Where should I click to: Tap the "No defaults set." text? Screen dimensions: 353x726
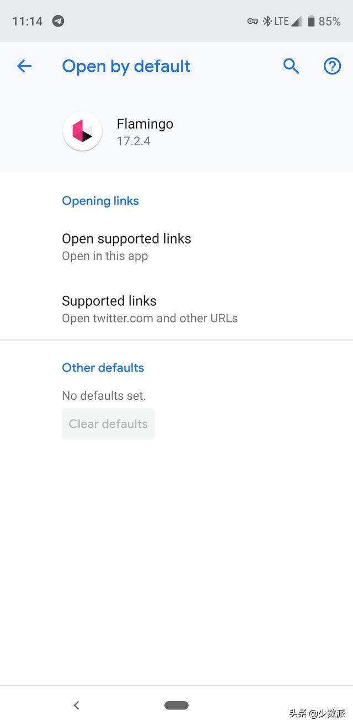pyautogui.click(x=104, y=395)
